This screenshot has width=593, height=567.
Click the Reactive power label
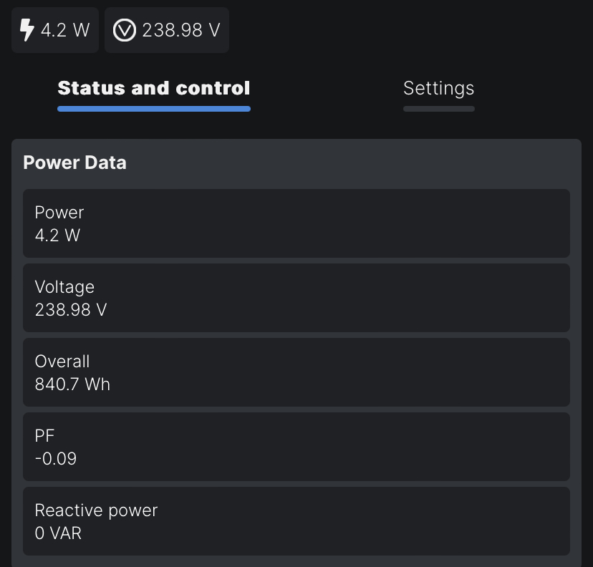pos(96,510)
